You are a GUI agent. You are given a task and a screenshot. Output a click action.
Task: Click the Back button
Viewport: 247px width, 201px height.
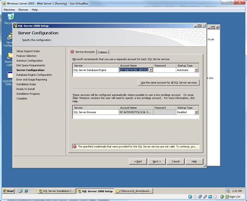click(x=138, y=161)
